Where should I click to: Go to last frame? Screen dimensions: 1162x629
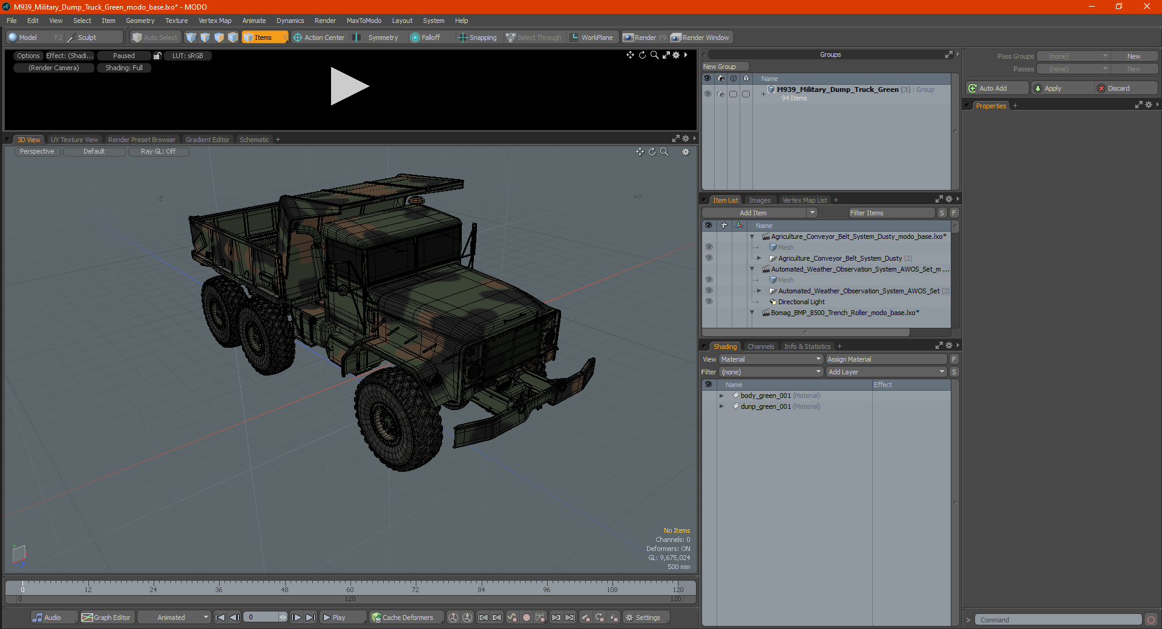[x=310, y=618]
